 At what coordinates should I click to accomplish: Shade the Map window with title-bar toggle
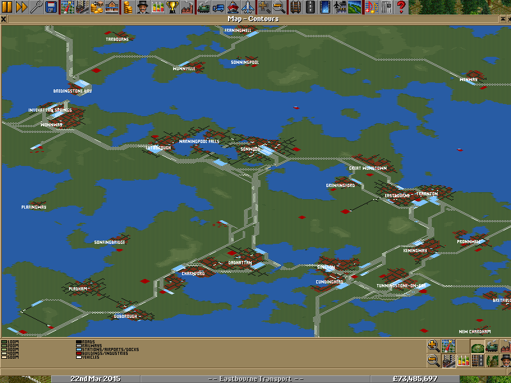click(503, 19)
